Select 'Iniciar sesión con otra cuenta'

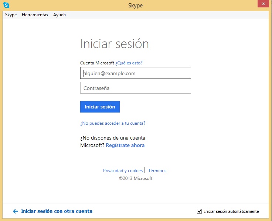57,211
